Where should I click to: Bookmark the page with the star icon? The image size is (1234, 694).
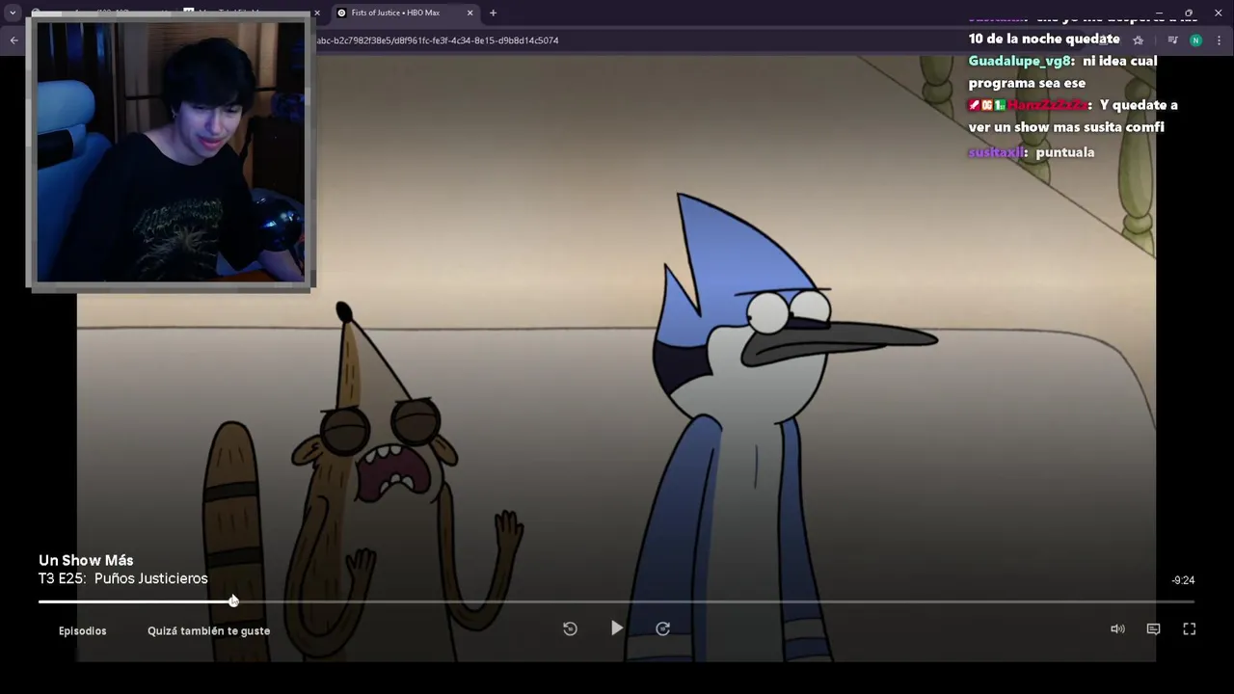coord(1139,40)
